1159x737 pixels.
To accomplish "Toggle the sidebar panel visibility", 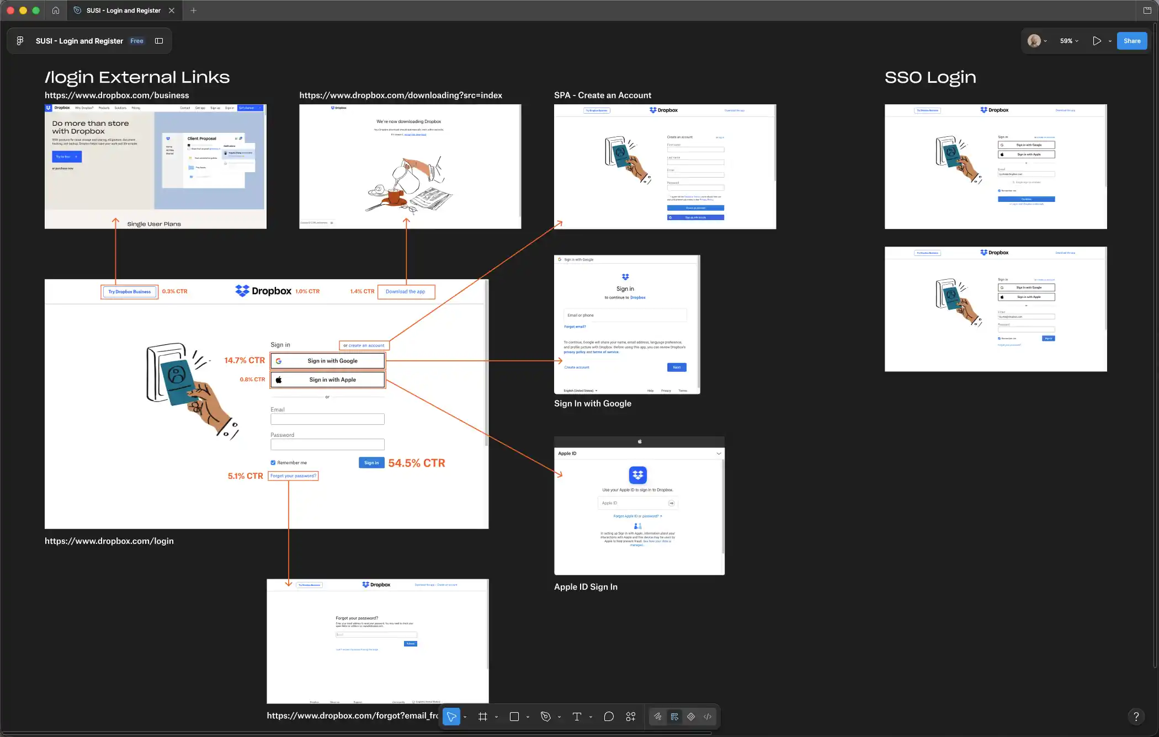I will pos(159,41).
